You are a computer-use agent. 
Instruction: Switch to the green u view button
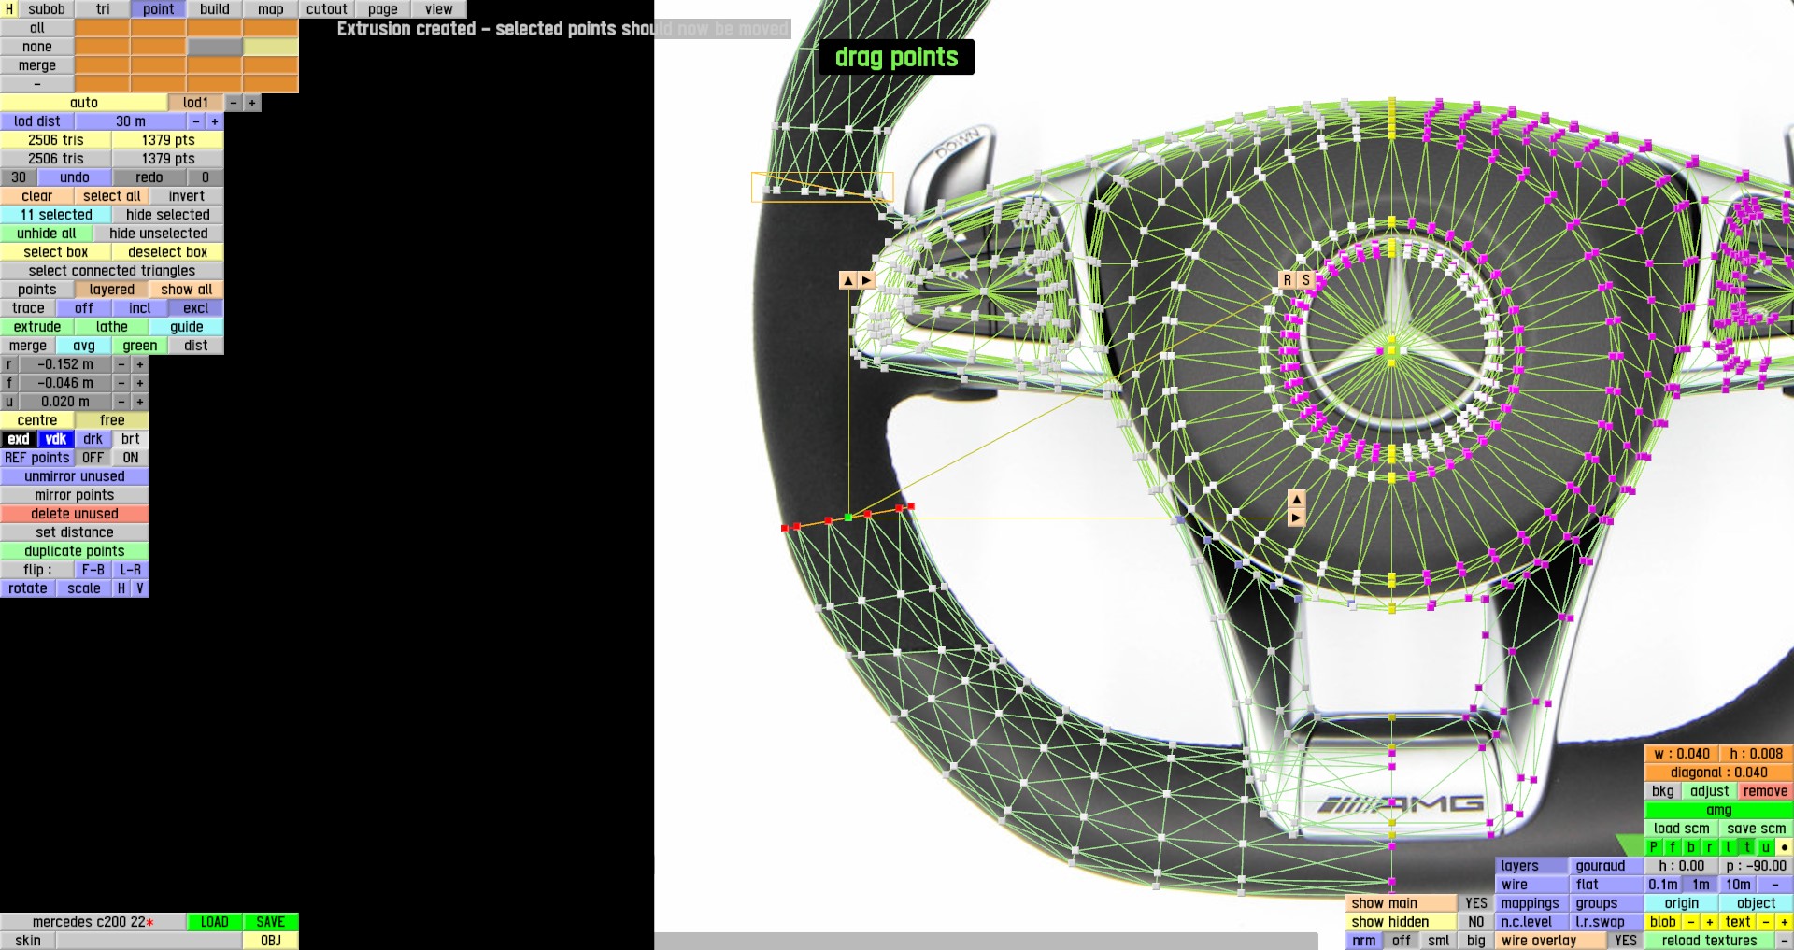click(1766, 847)
